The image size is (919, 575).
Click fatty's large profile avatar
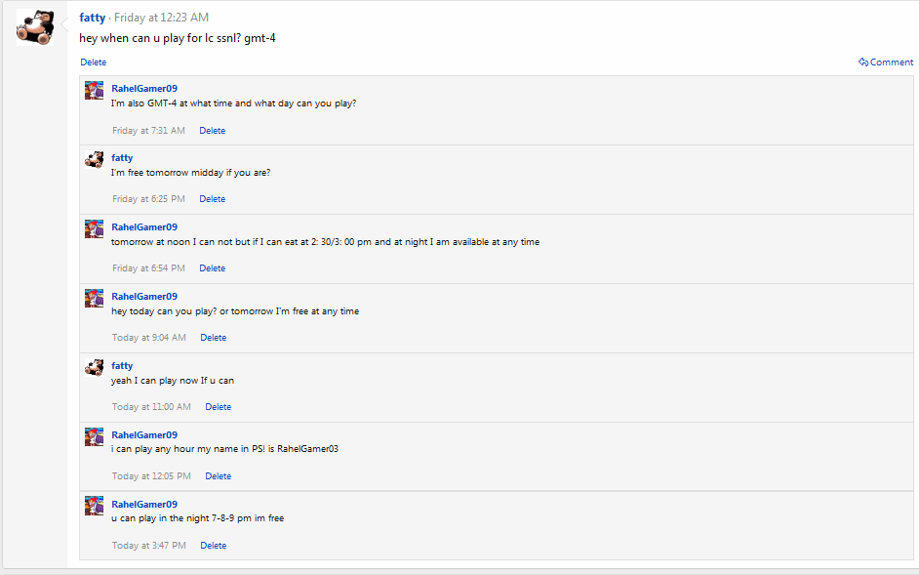click(35, 27)
